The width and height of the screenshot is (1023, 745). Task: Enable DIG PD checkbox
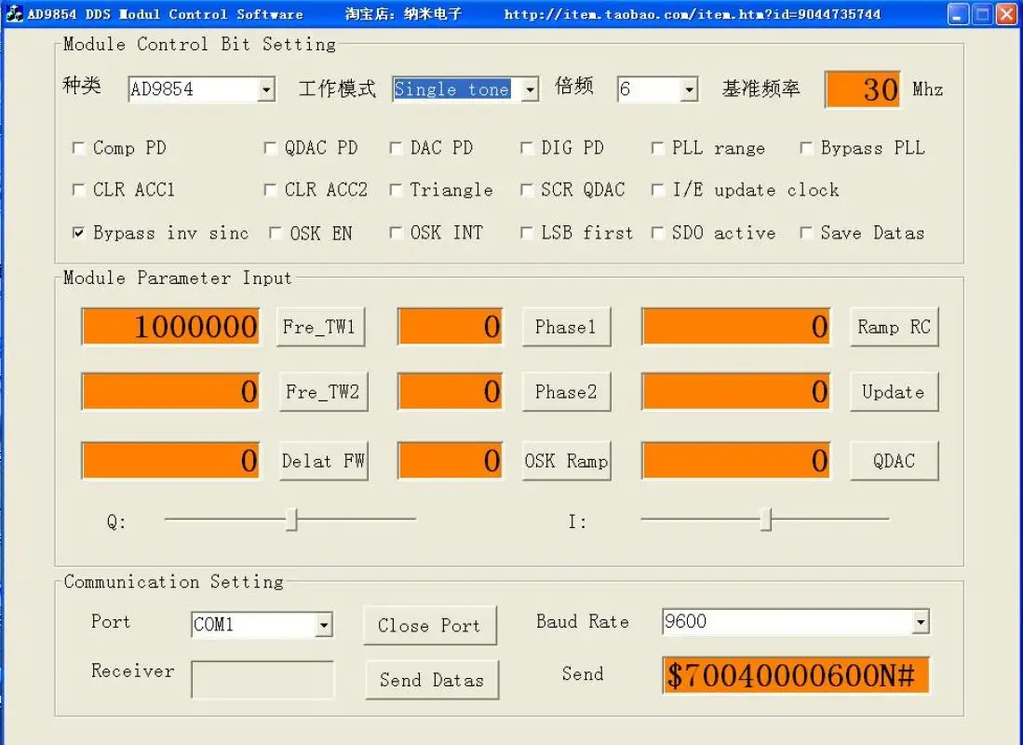(x=527, y=148)
